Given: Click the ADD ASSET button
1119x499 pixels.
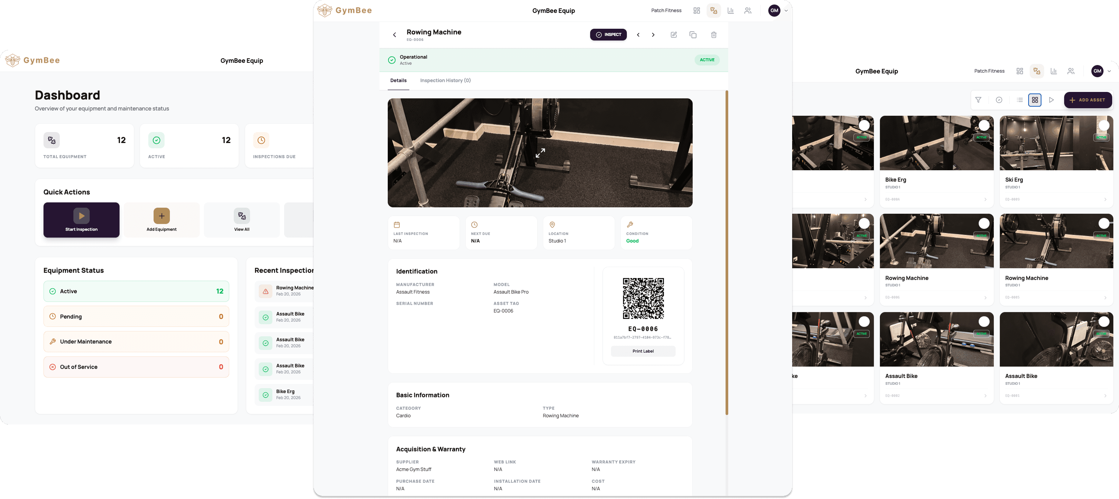Looking at the screenshot, I should click(1087, 100).
